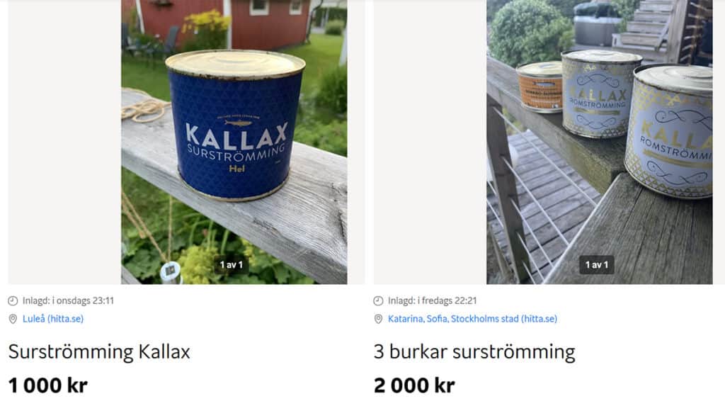Viewport: 725px width, 406px height.
Task: Click the orange can in the right photo
Action: pyautogui.click(x=540, y=87)
